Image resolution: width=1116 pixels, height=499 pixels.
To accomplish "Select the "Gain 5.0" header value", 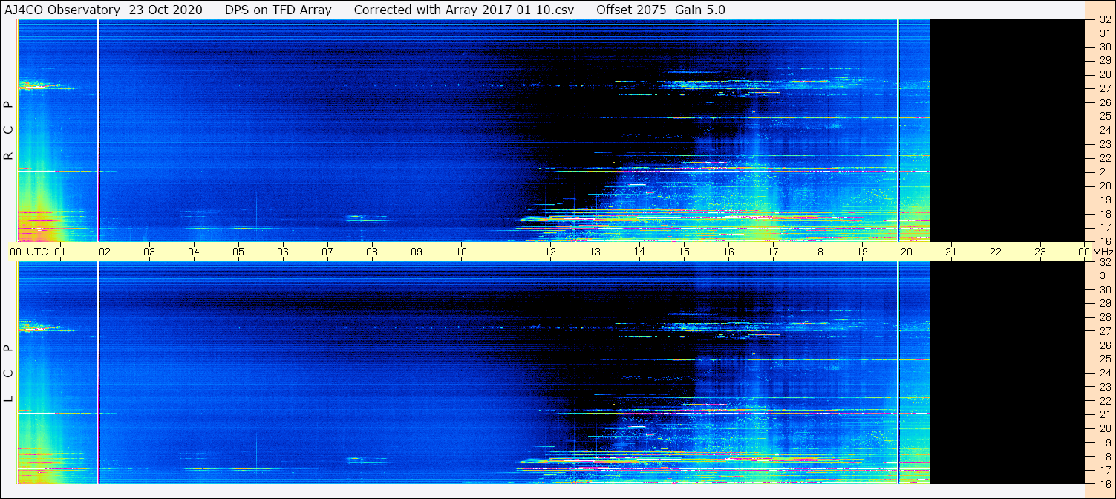I will [x=700, y=10].
